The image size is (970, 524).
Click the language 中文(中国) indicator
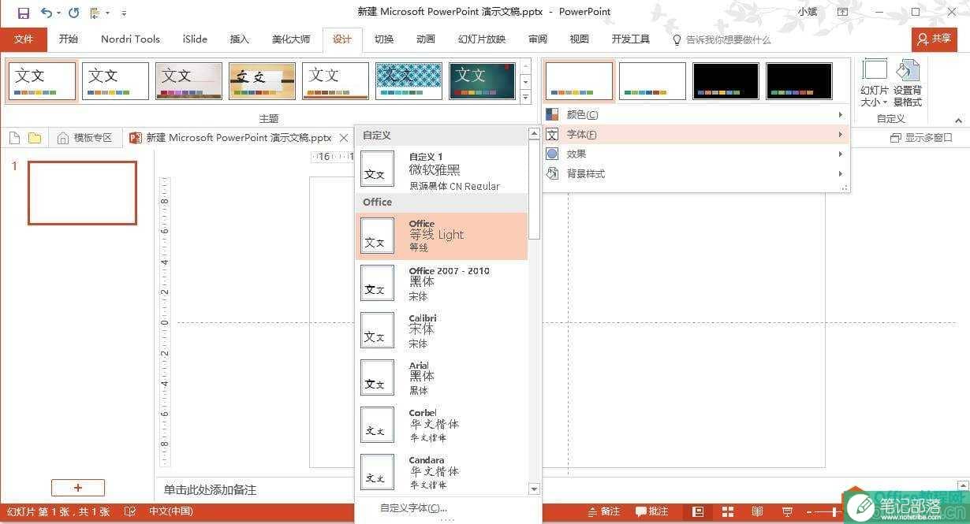(x=171, y=511)
